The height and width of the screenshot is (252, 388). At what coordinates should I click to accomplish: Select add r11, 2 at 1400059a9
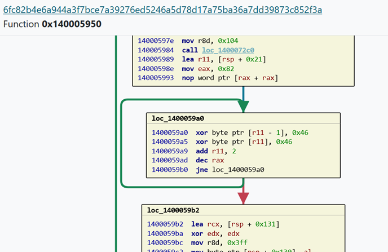pyautogui.click(x=194, y=151)
